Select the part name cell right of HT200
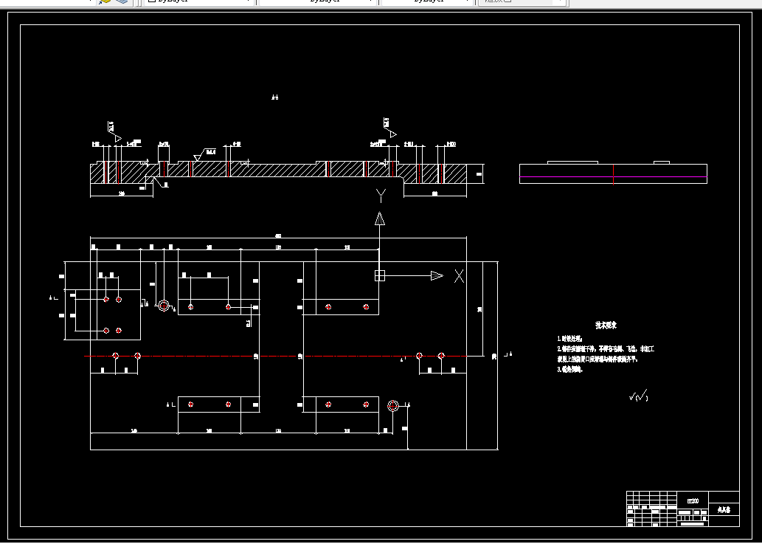This screenshot has width=762, height=544. 724,509
